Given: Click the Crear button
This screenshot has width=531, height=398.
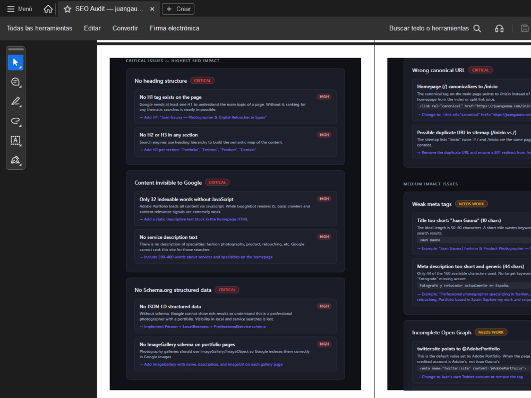Looking at the screenshot, I should click(x=178, y=9).
